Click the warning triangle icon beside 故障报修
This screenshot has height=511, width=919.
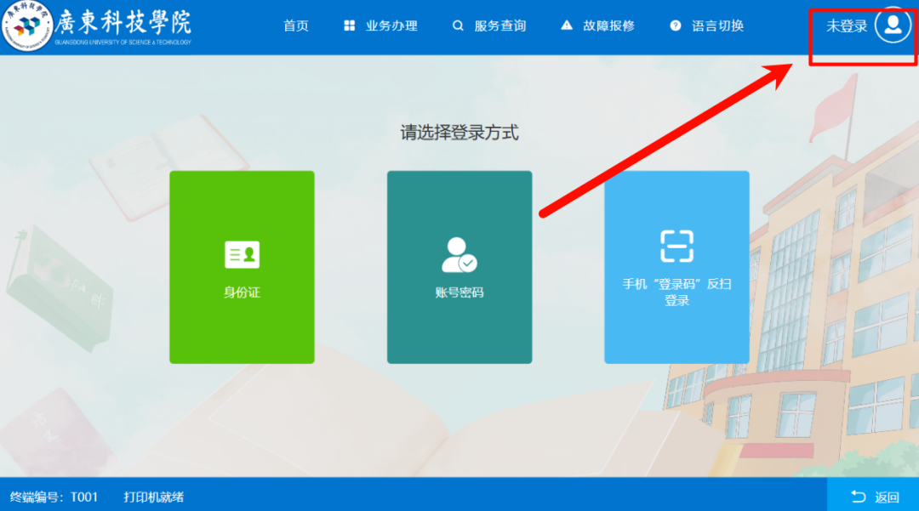click(x=567, y=26)
